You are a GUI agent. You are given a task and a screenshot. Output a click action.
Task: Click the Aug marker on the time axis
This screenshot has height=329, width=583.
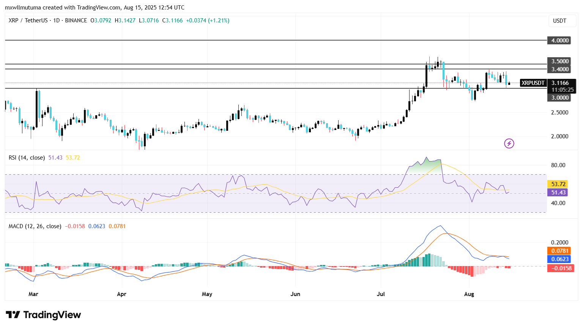[x=469, y=294]
